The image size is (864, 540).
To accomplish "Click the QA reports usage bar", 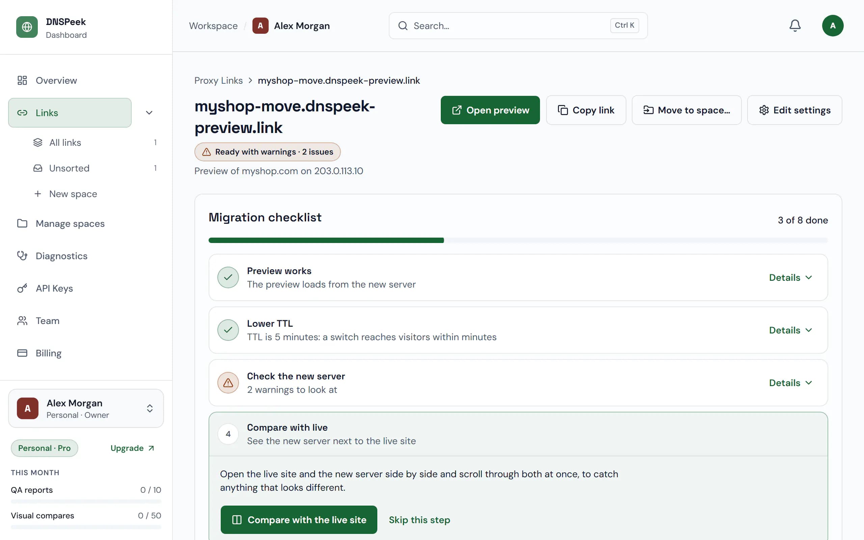I will (86, 502).
